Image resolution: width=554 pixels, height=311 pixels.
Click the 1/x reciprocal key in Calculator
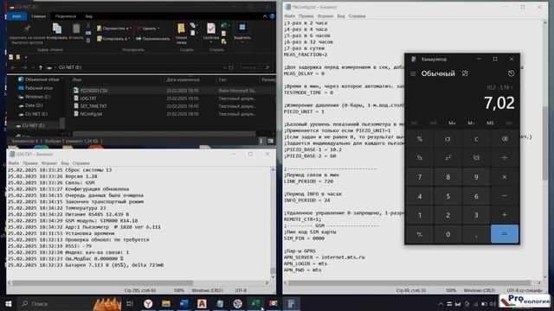tap(420, 157)
